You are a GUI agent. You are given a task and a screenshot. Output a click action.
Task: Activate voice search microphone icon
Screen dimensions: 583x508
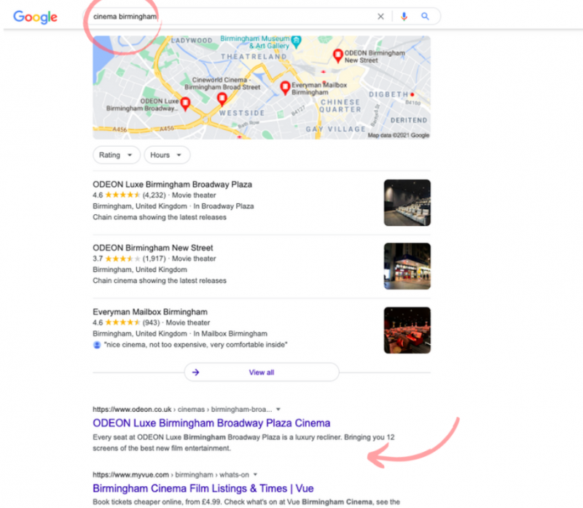(x=404, y=16)
